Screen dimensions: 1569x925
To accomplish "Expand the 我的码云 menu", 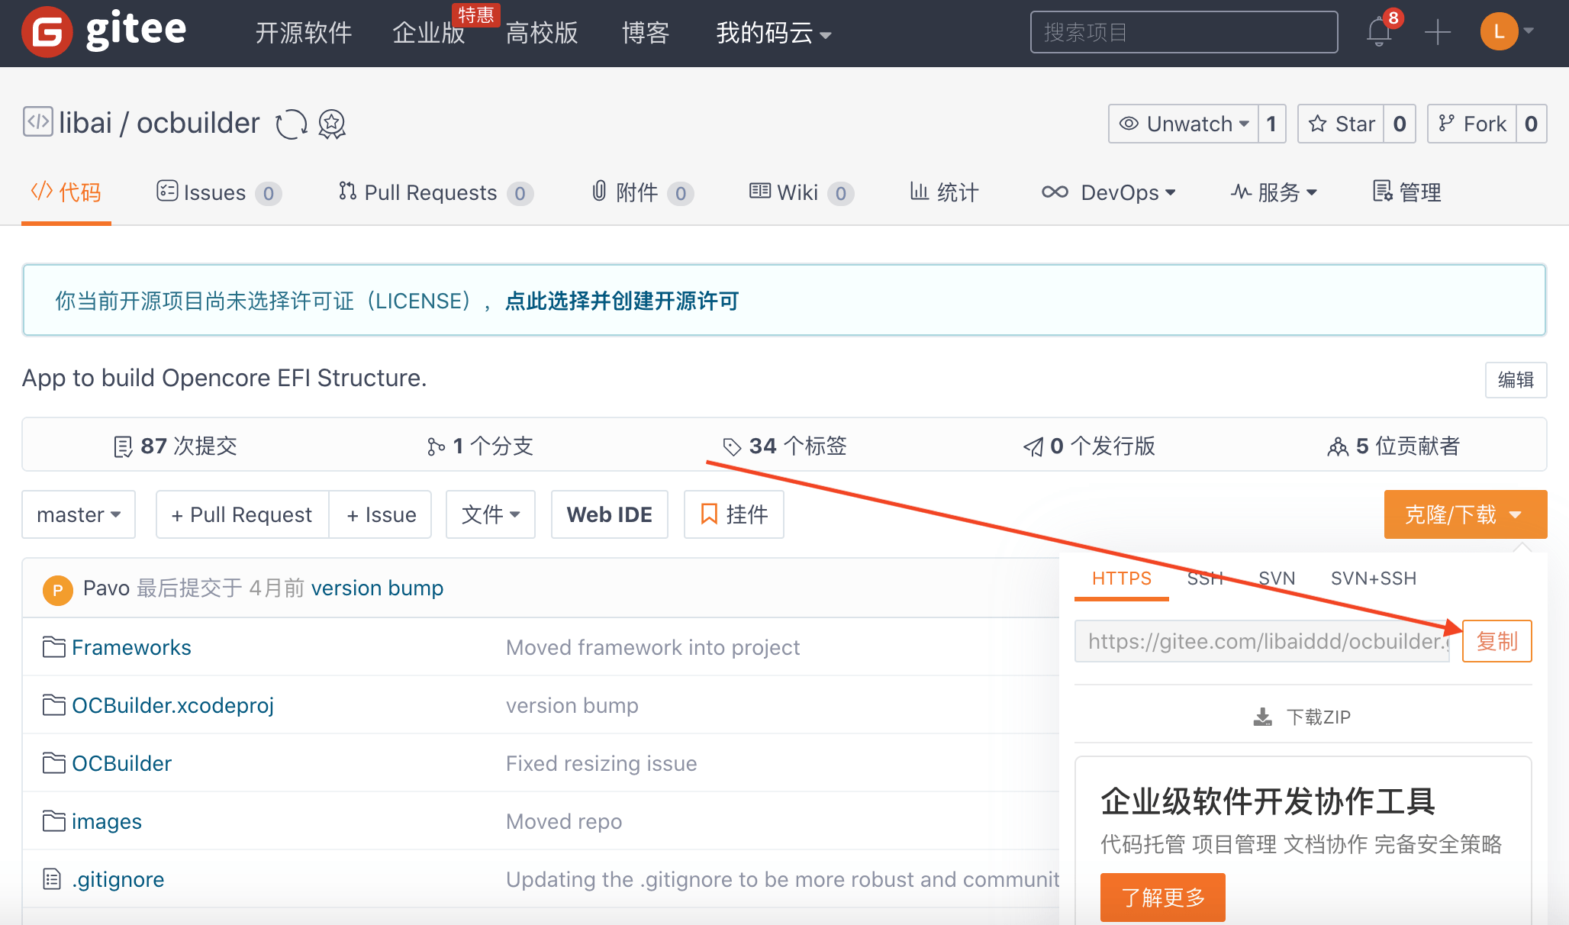I will (x=774, y=33).
